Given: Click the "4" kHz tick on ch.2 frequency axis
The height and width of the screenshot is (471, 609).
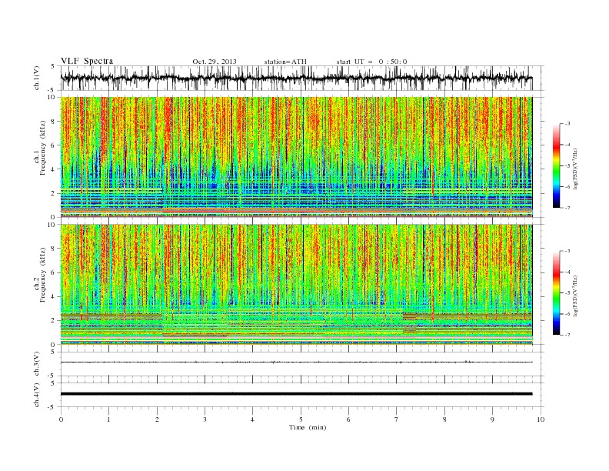Looking at the screenshot, I should click(x=53, y=297).
